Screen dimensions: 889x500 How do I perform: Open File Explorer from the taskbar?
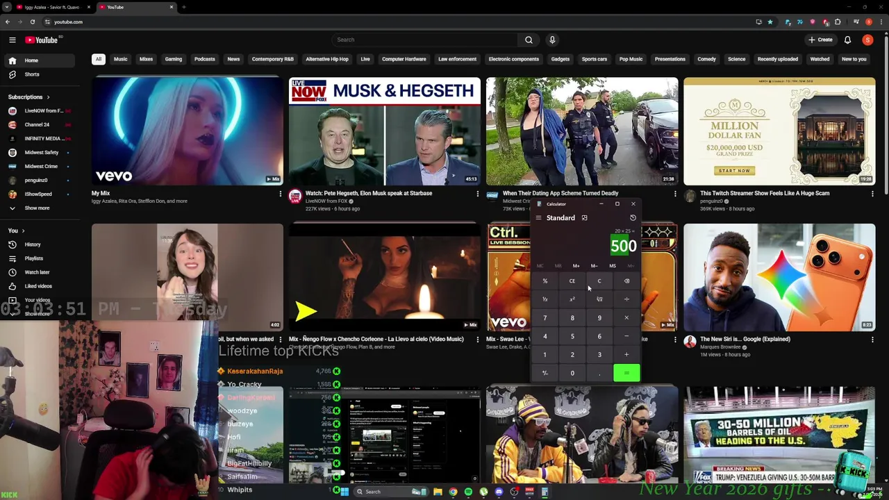(438, 492)
